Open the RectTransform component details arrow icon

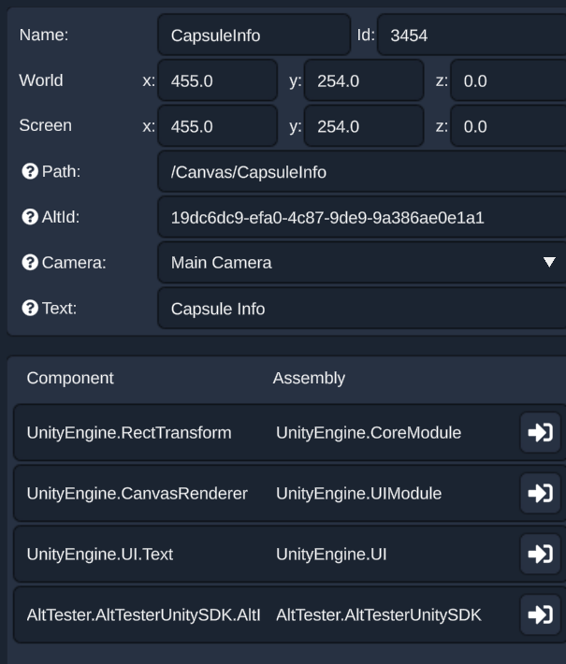(x=540, y=432)
